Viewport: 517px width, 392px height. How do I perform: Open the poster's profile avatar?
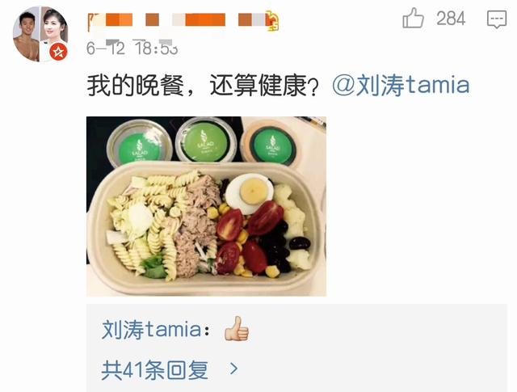[x=40, y=34]
